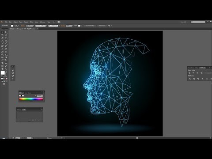Open the Window menu
212x159 pixels.
coord(42,22)
